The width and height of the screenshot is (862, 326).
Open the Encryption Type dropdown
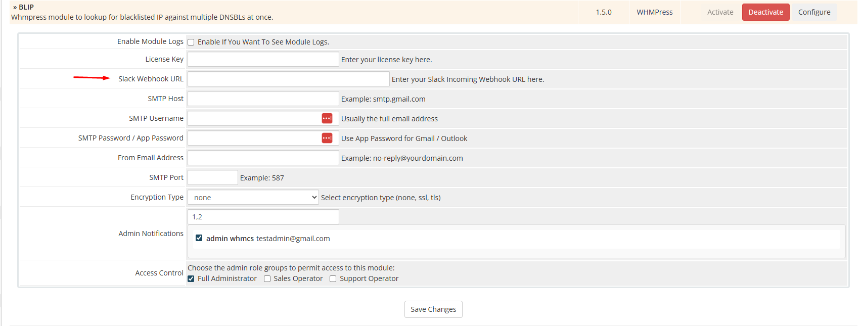[253, 198]
